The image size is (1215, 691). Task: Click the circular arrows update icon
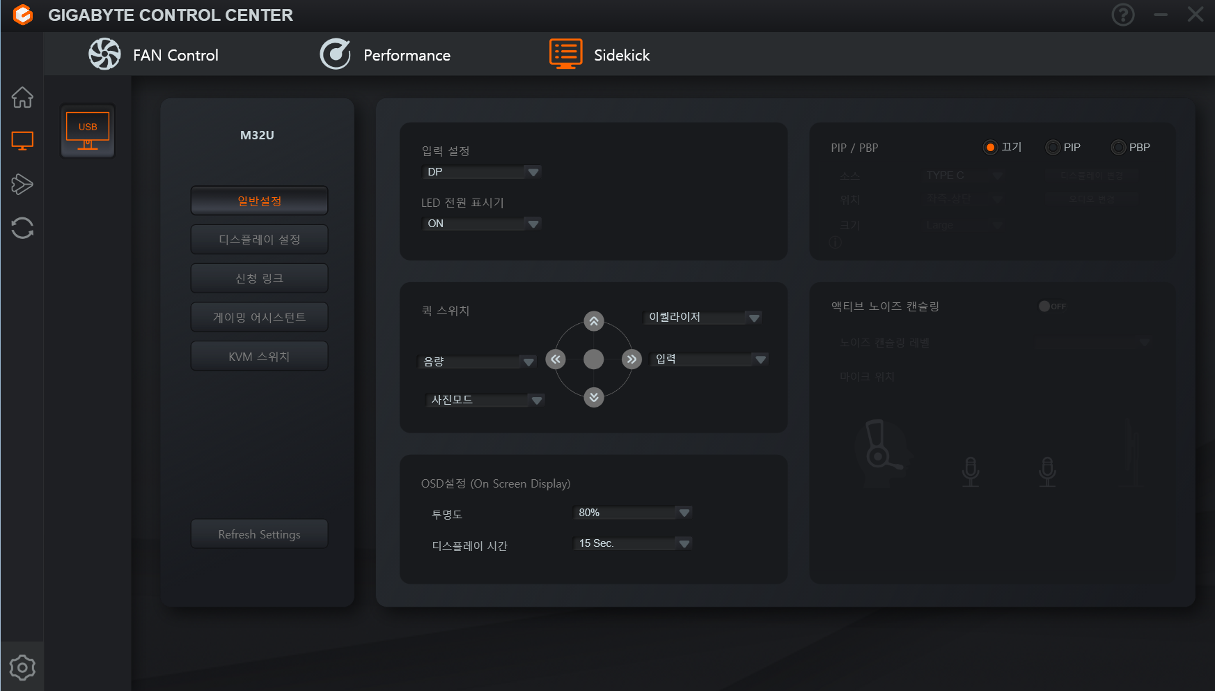22,228
